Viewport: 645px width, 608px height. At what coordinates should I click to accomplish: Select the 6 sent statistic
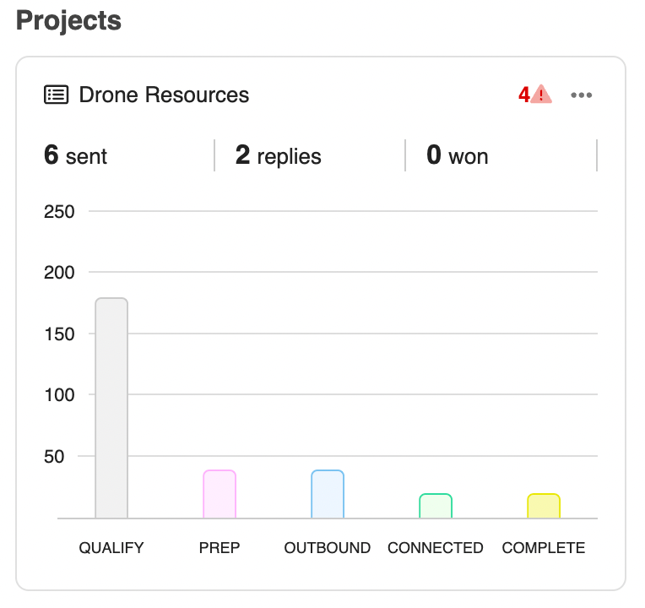[75, 155]
